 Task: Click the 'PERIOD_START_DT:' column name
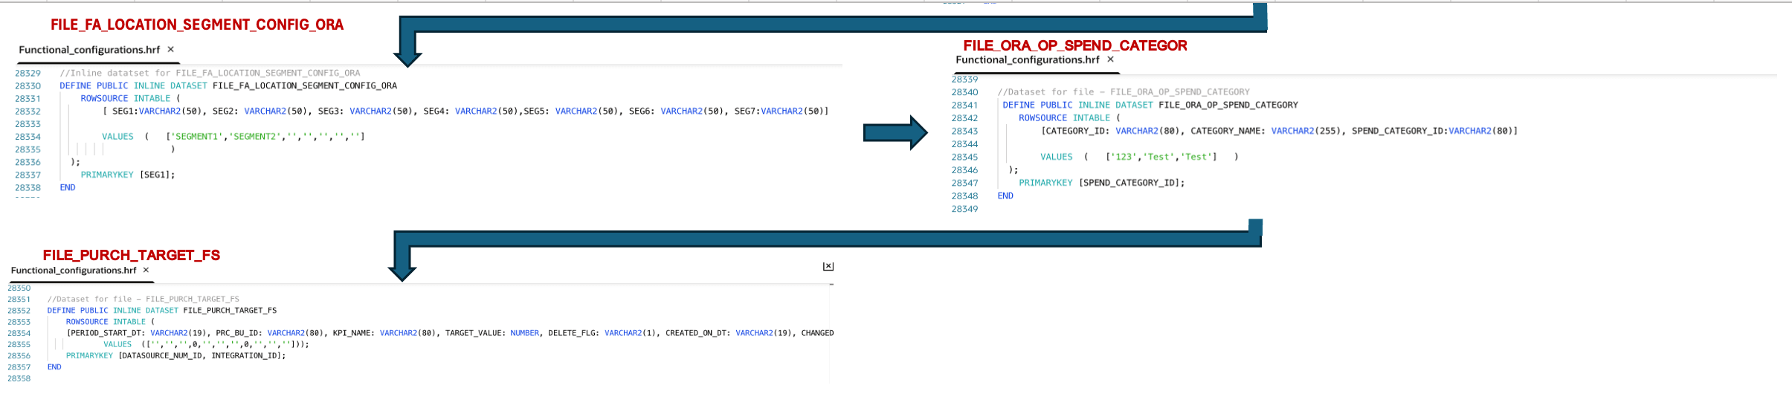tap(109, 333)
